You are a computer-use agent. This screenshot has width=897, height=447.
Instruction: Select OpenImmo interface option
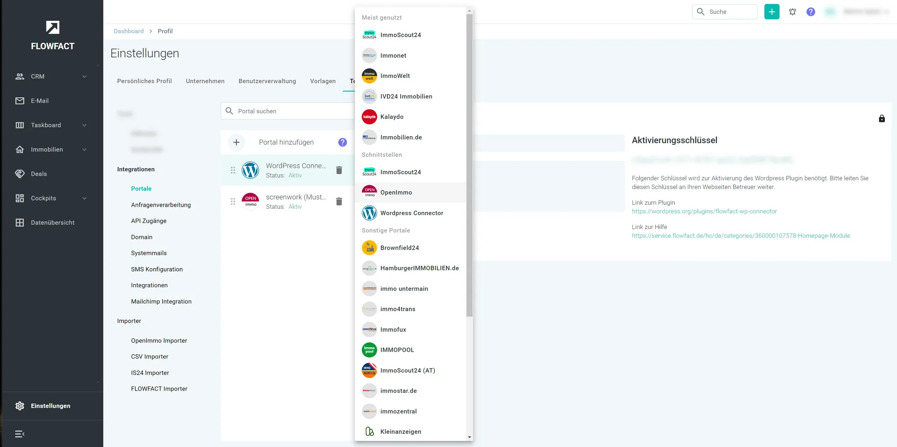click(x=410, y=193)
